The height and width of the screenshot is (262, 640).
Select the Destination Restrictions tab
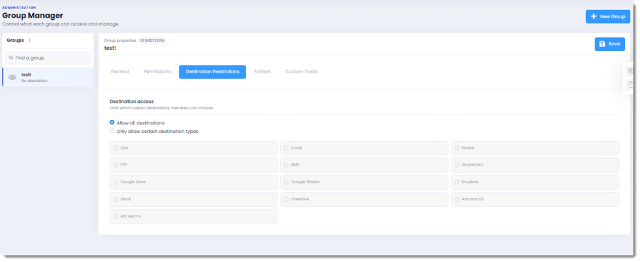point(212,71)
